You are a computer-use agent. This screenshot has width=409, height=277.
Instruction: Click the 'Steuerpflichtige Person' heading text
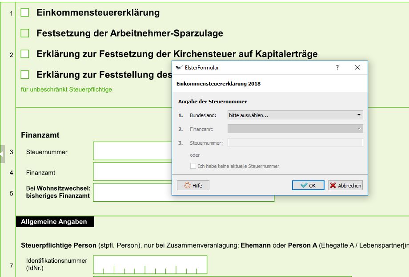[59, 245]
